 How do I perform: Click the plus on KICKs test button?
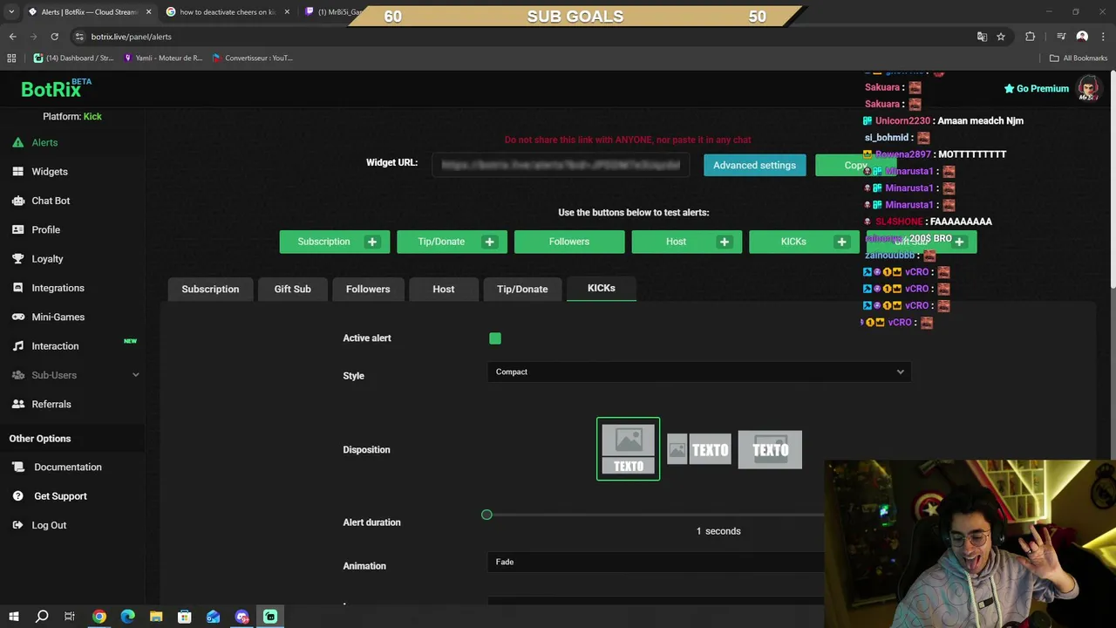(841, 242)
